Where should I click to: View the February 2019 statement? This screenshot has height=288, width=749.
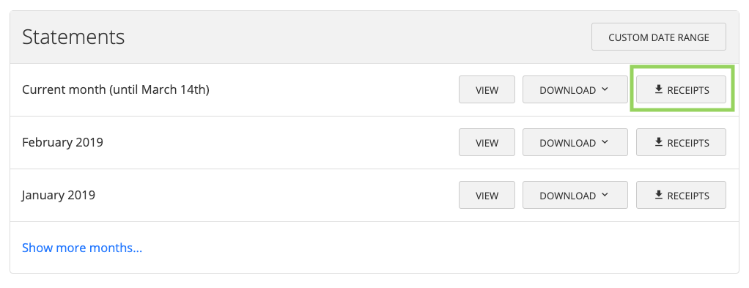pos(487,142)
